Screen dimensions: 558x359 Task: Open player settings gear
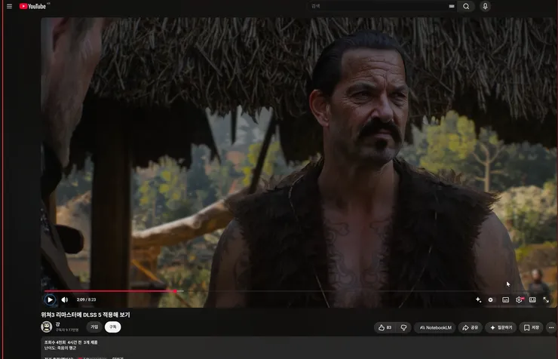click(x=520, y=300)
